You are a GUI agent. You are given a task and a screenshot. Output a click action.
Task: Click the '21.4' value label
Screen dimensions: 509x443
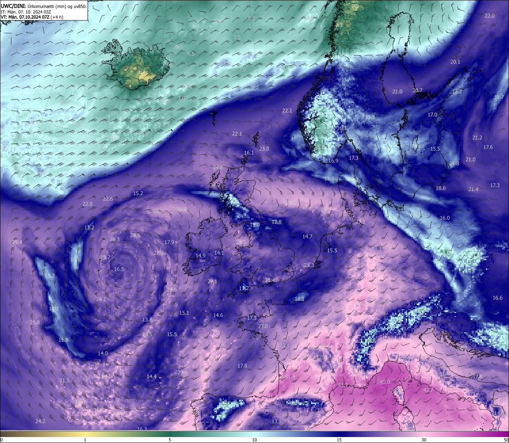(x=473, y=189)
